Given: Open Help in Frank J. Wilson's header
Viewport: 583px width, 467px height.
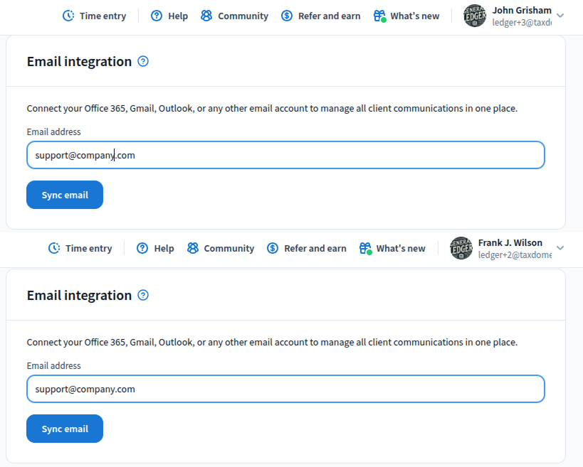Looking at the screenshot, I should [x=163, y=248].
